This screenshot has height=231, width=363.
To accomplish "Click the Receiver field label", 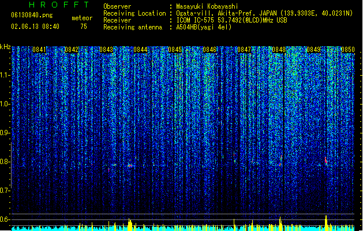I will 117,20.
